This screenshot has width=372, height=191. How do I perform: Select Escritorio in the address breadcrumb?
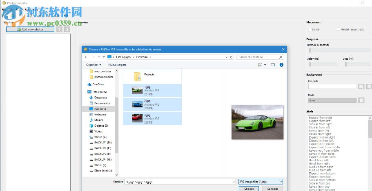click(142, 57)
